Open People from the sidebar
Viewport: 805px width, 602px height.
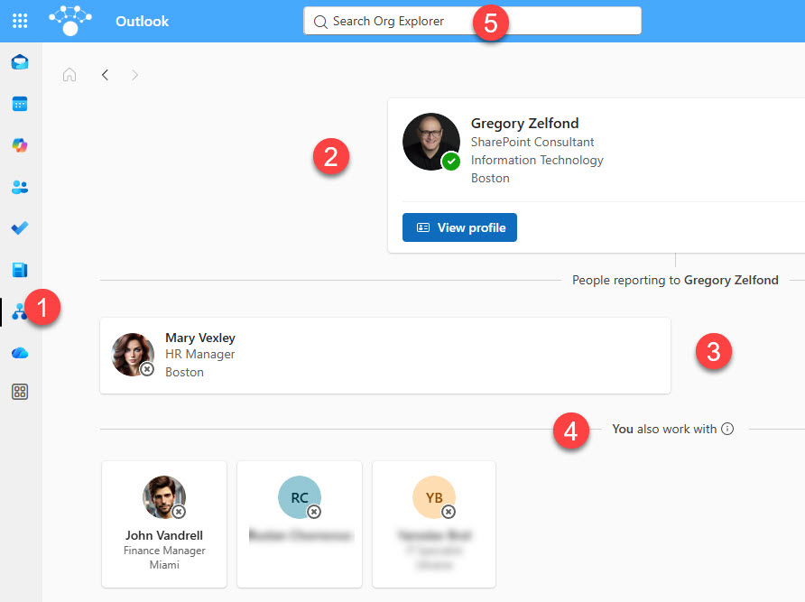20,187
